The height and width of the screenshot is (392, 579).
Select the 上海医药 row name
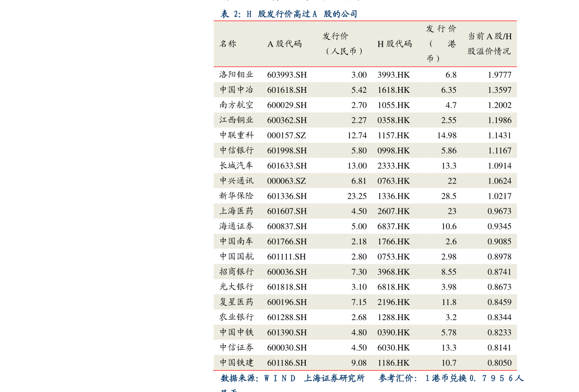tap(236, 211)
